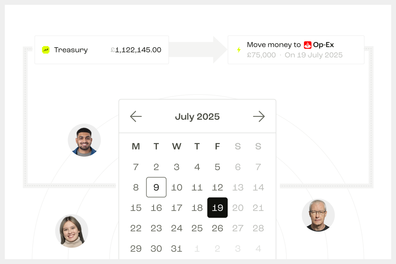Viewport: 396px width, 264px height.
Task: Select the highlighted date 19
Action: tap(218, 208)
